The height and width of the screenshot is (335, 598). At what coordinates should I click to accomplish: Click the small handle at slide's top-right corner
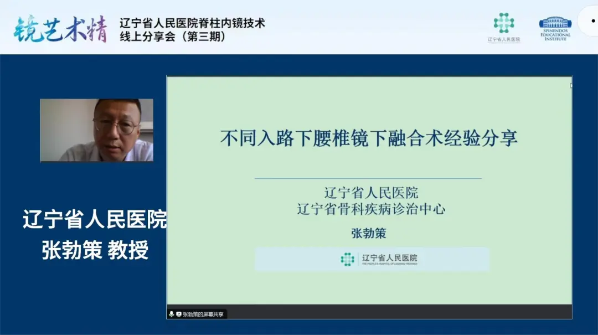(571, 85)
